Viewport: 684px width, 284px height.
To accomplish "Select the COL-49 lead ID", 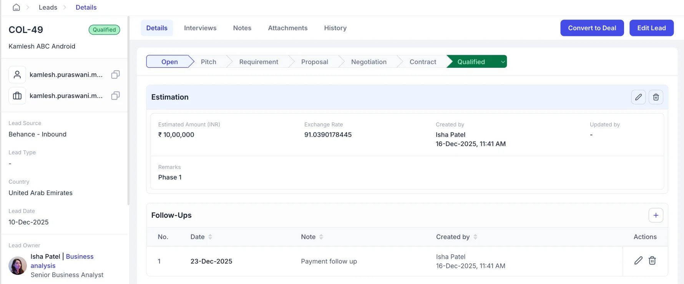I will [26, 30].
